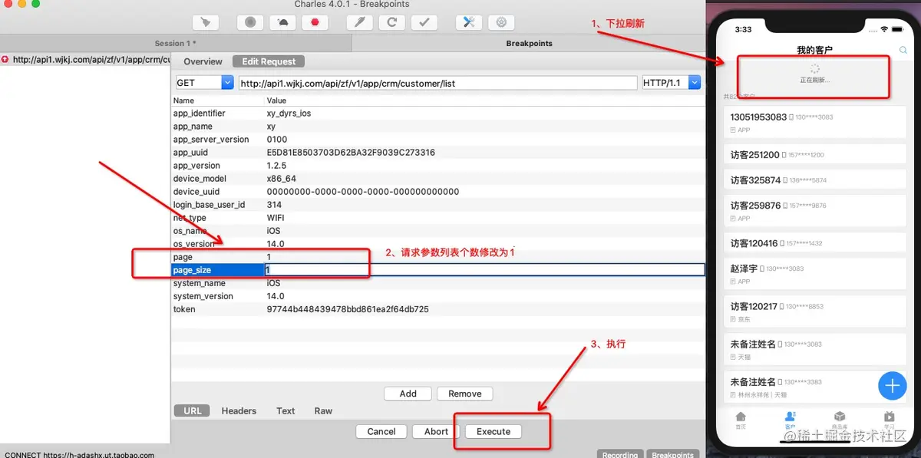Switch to the Session 1 tab
This screenshot has width=921, height=458.
pos(176,43)
